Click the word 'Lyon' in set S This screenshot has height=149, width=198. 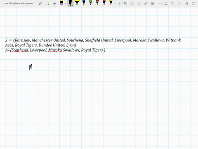pos(71,45)
